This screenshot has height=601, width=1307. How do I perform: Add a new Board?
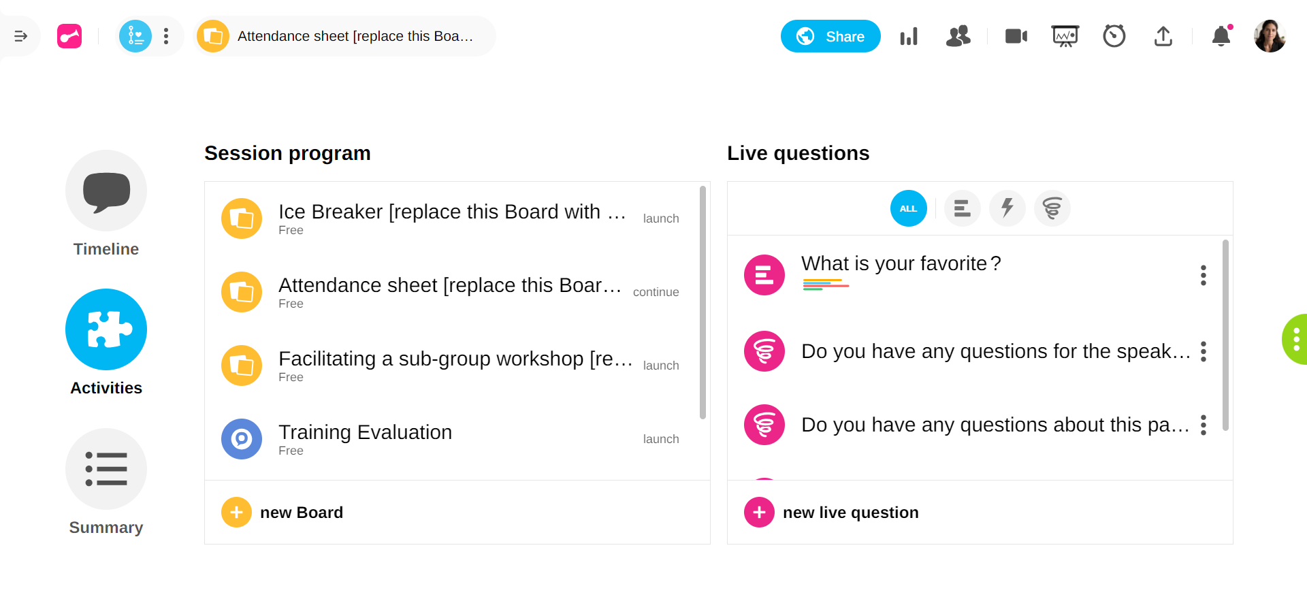coord(283,513)
